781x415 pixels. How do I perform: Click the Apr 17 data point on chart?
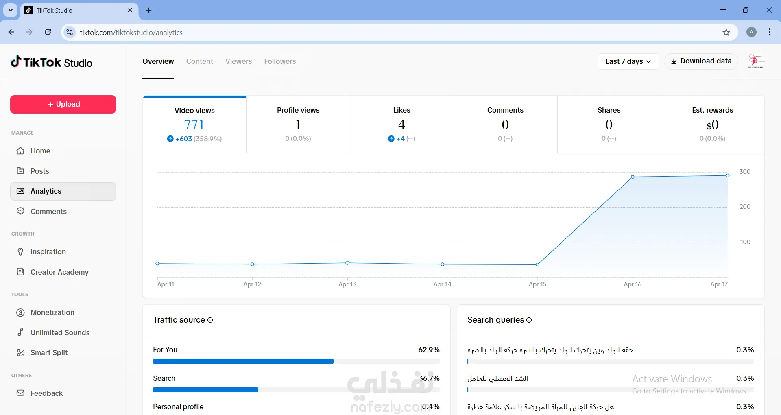pyautogui.click(x=728, y=175)
